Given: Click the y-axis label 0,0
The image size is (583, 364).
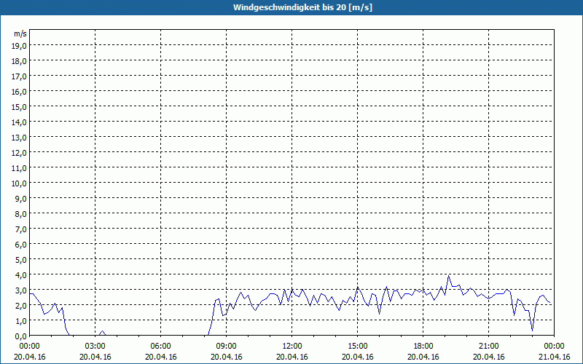Looking at the screenshot, I should pyautogui.click(x=21, y=336).
